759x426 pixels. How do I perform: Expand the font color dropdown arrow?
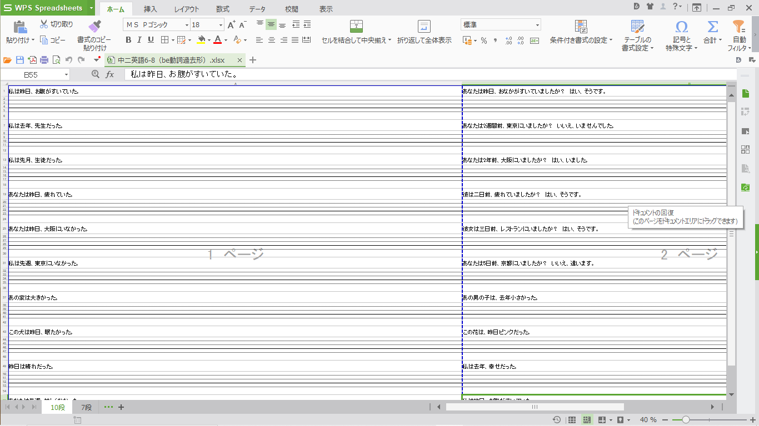pos(226,40)
